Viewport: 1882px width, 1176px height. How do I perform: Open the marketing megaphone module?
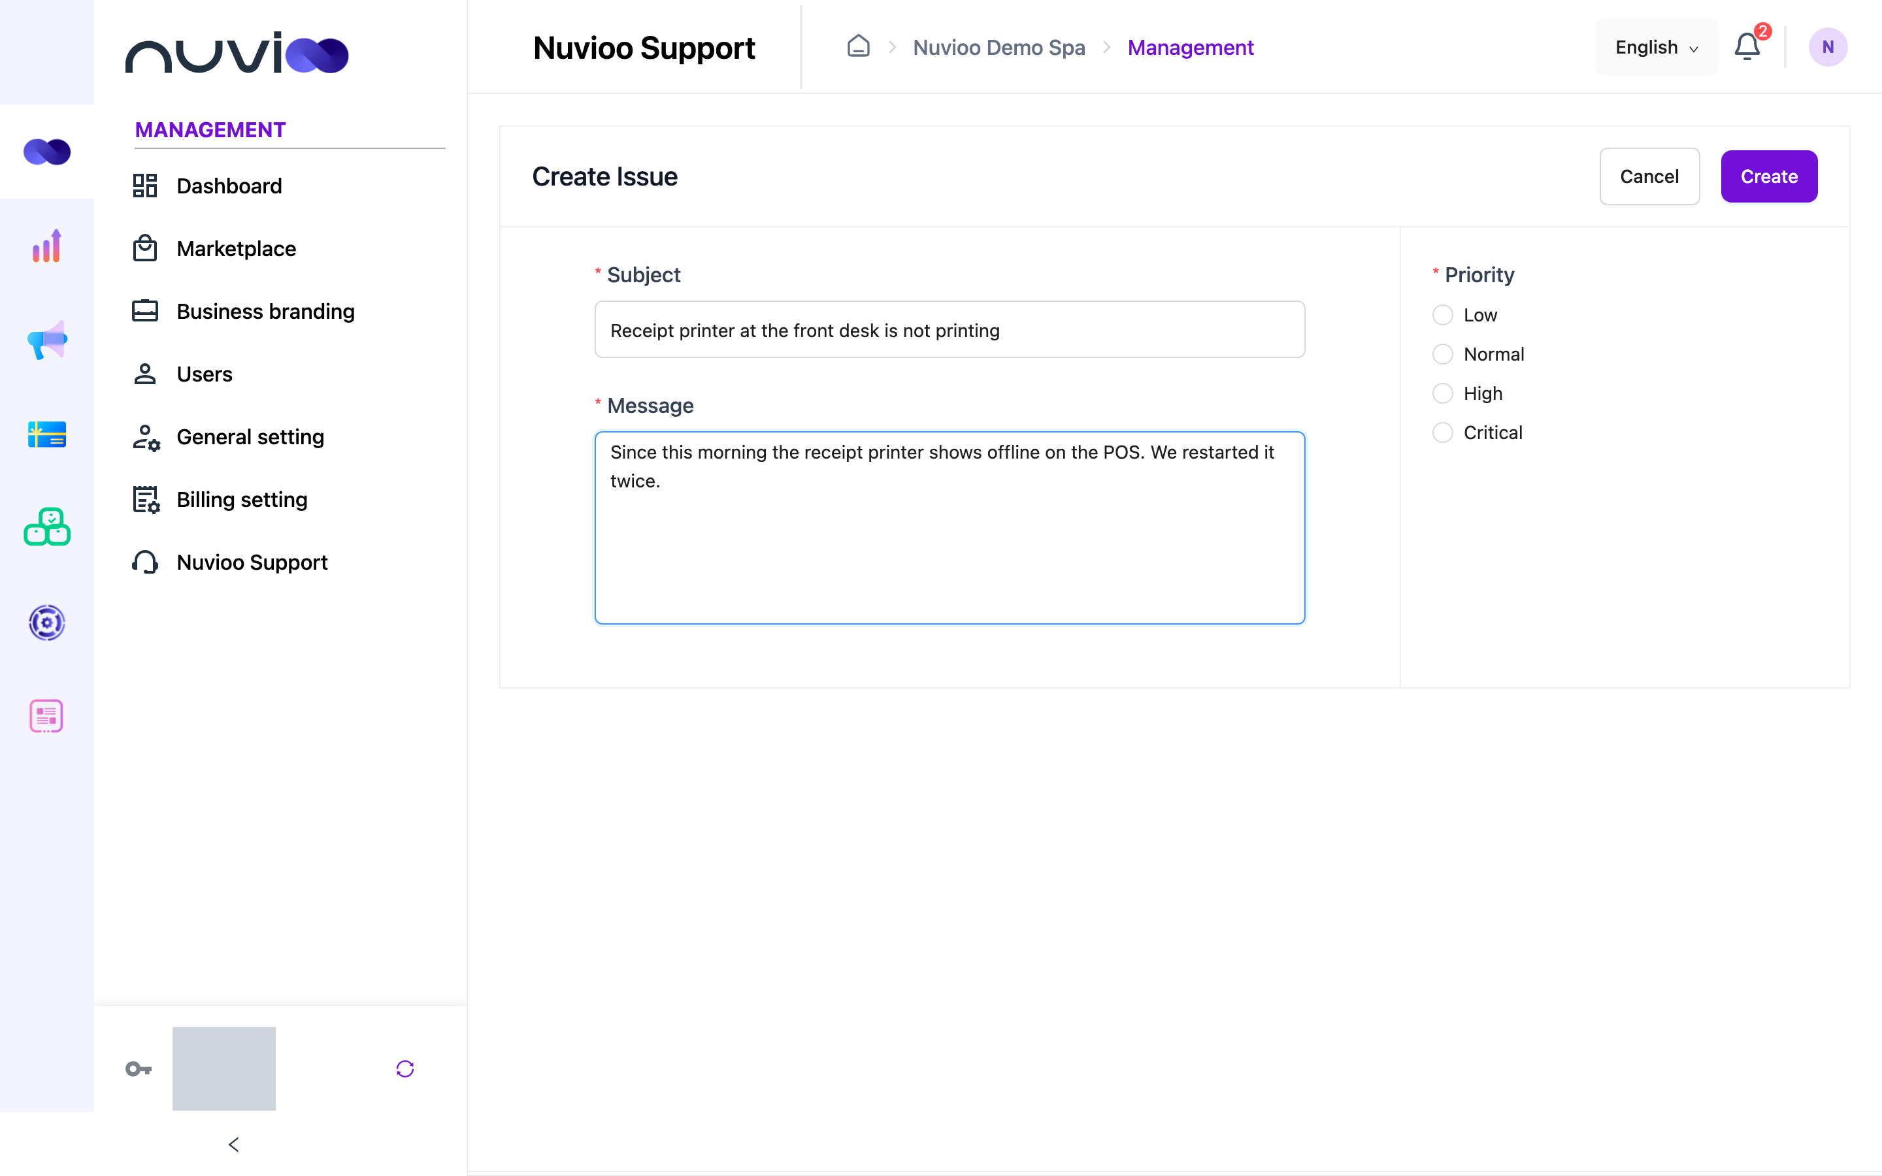click(x=46, y=340)
